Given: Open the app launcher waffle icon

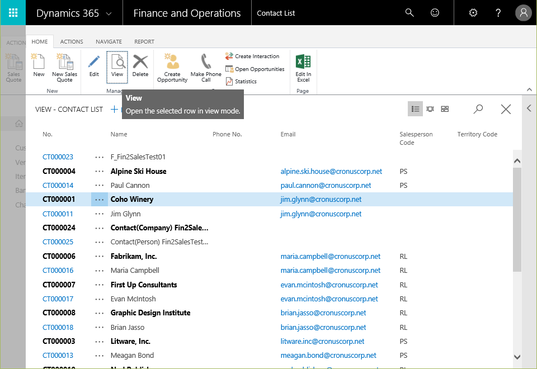Looking at the screenshot, I should click(12, 13).
